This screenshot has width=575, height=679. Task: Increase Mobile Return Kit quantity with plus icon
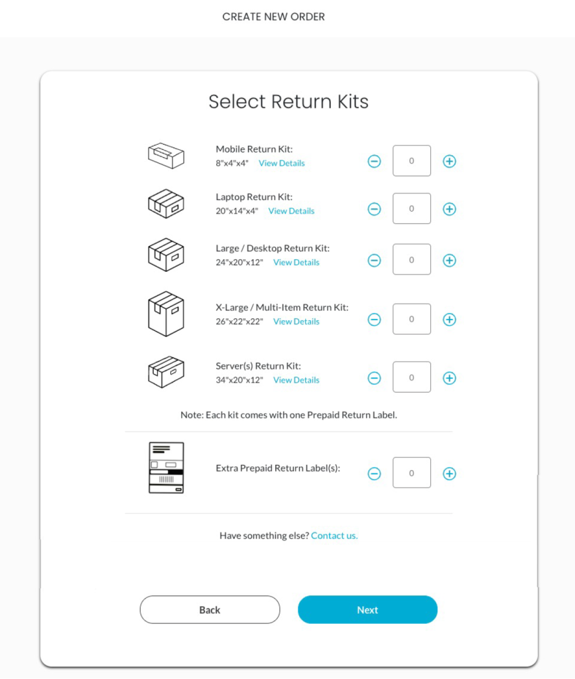click(x=449, y=161)
